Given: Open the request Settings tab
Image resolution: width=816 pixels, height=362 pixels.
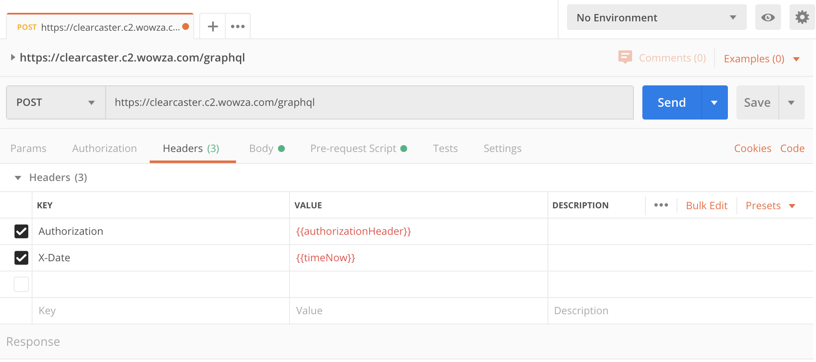Looking at the screenshot, I should coord(503,148).
